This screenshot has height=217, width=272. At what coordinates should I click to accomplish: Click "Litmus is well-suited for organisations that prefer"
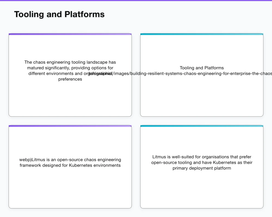[x=202, y=157]
